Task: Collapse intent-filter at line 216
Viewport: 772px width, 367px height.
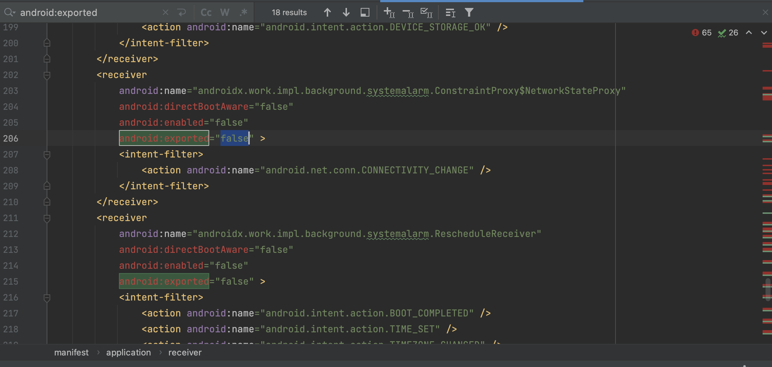Action: [47, 298]
